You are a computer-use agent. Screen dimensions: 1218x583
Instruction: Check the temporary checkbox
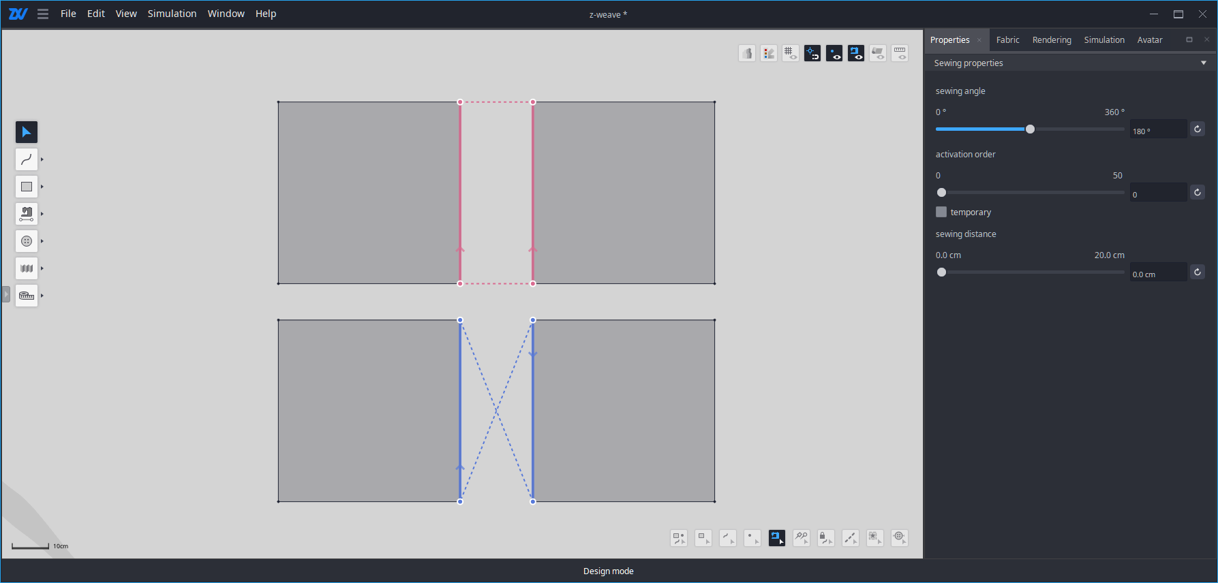941,212
